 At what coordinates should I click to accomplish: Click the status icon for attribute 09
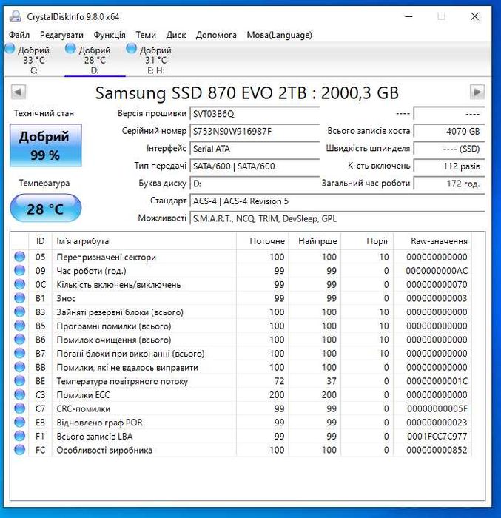click(20, 271)
